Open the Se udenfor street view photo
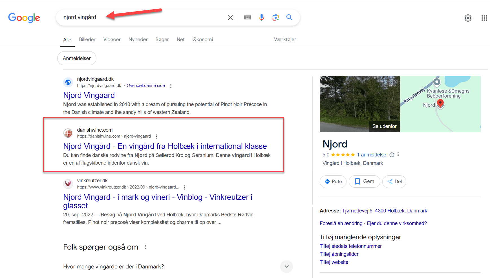490x278 pixels. click(x=360, y=104)
